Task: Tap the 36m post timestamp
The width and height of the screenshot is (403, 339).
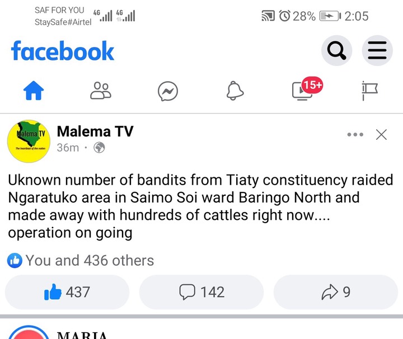Action: pos(68,148)
